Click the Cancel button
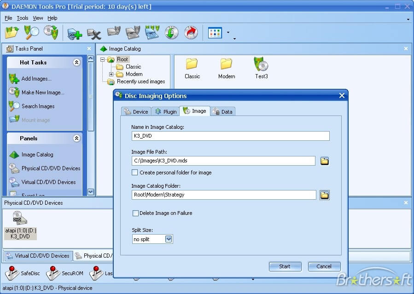The image size is (414, 294). coord(324,266)
